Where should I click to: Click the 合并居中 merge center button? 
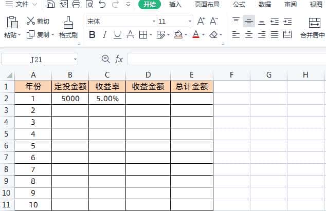[x=313, y=28]
